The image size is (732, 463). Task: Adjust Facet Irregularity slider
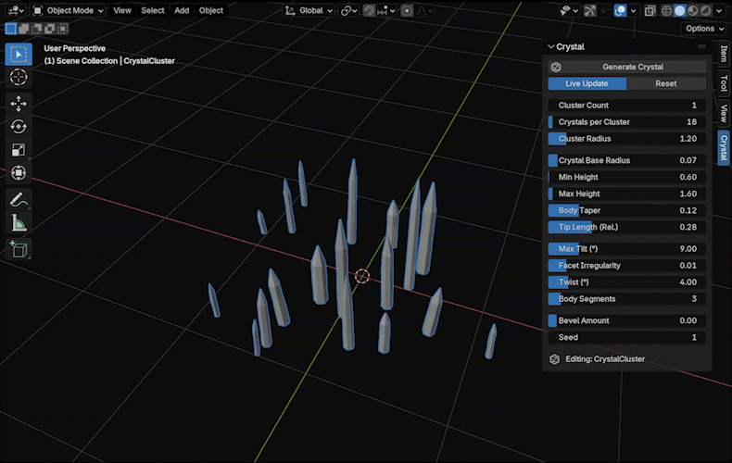[627, 266]
